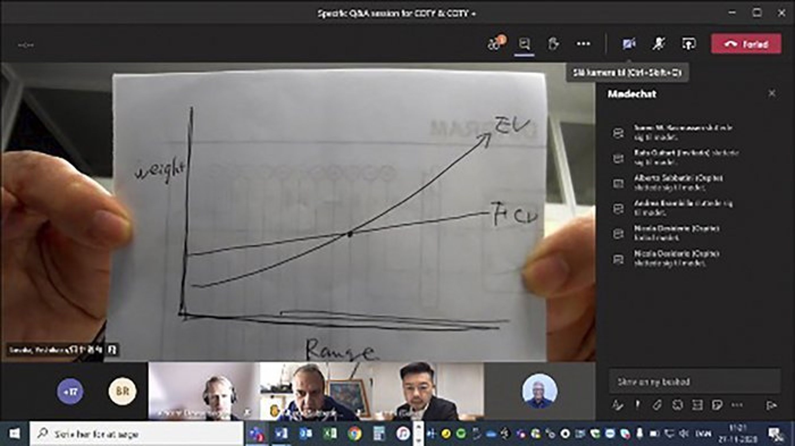
Task: Open the share content tray
Action: point(689,44)
